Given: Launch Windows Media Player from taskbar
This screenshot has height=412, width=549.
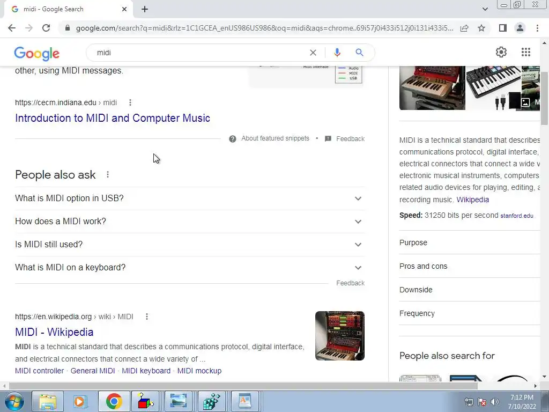Looking at the screenshot, I should point(80,401).
